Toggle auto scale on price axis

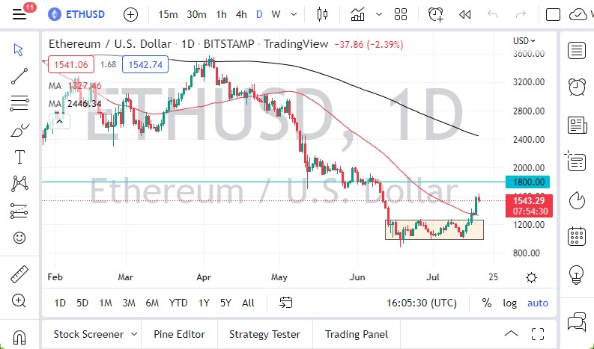click(x=538, y=303)
